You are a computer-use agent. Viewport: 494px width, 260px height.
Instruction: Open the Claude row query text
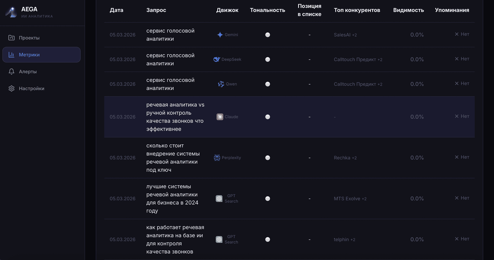point(175,117)
